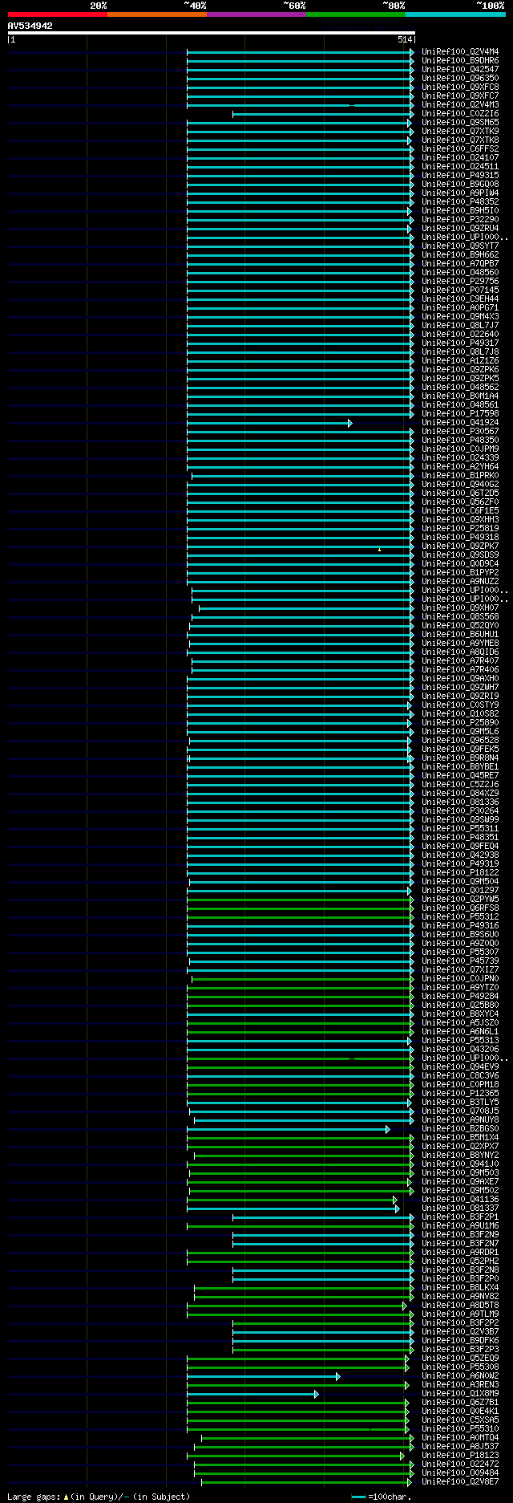513x1503 pixels.
Task: Select the UniRef100_Q41924 label
Action: click(x=460, y=423)
